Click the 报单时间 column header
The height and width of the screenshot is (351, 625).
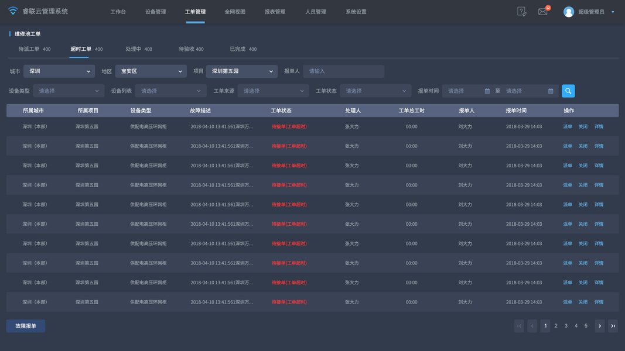(516, 111)
